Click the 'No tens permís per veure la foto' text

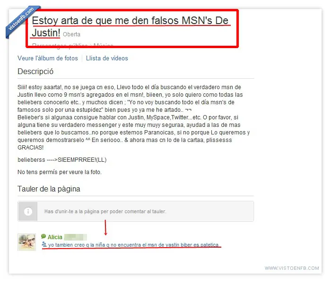(60, 172)
